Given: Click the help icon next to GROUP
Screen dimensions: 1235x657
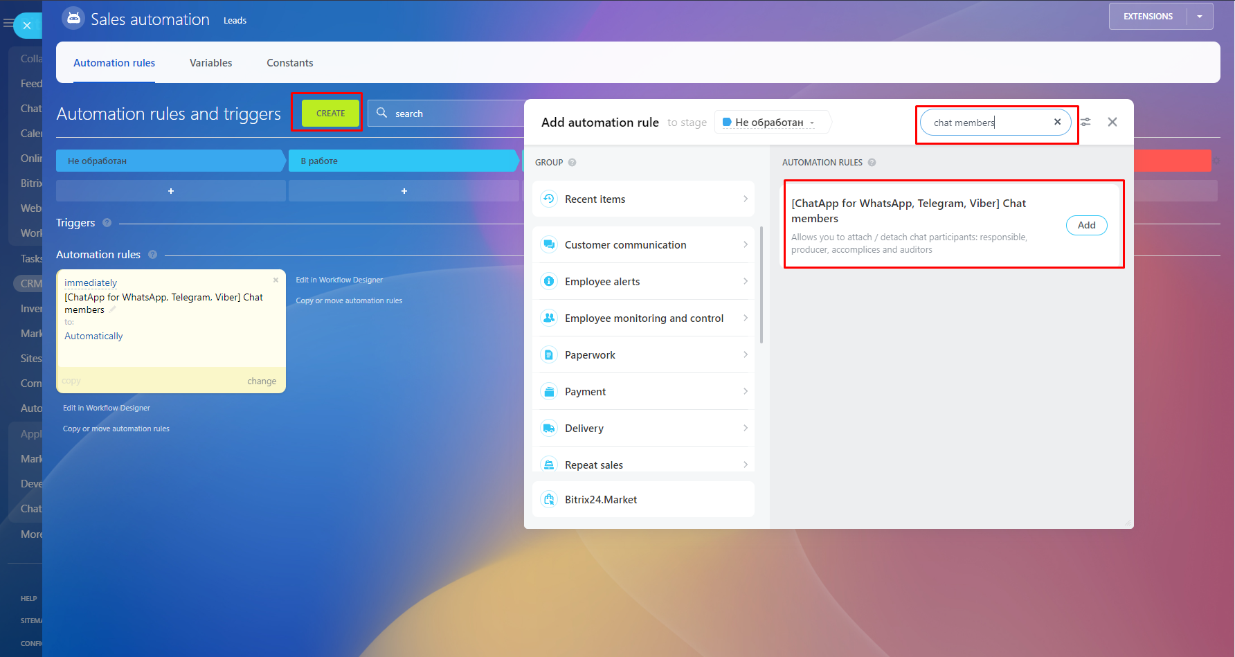Looking at the screenshot, I should click(572, 163).
